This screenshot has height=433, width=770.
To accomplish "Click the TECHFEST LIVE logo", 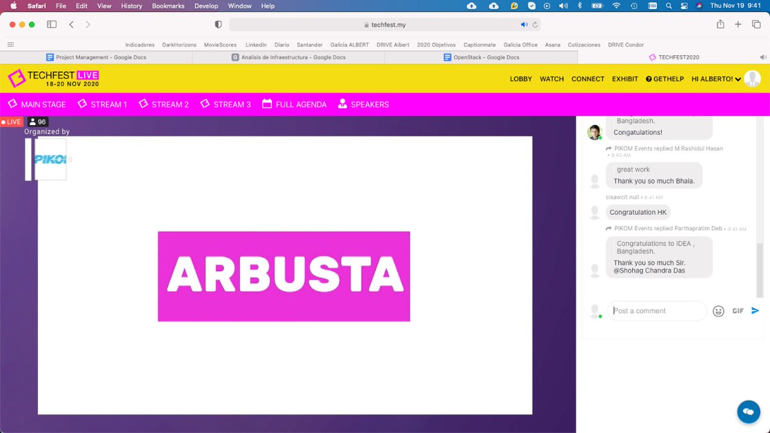I will click(x=53, y=78).
